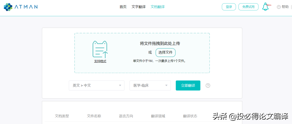292x124 pixels.
Task: Open the 英文 > 中文 language dropdown
Action: [x=97, y=85]
